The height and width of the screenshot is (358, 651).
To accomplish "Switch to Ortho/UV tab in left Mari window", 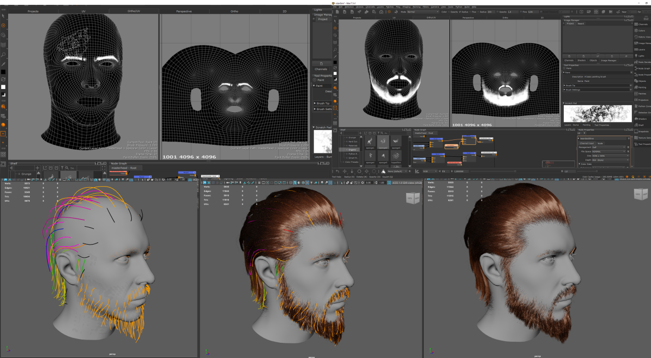I will click(133, 10).
